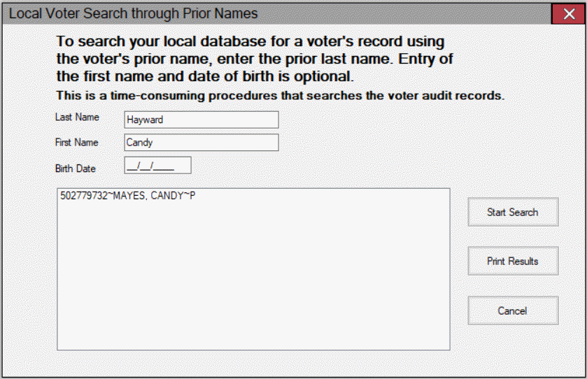
Task: Click the trailing P status in result row
Action: [192, 196]
